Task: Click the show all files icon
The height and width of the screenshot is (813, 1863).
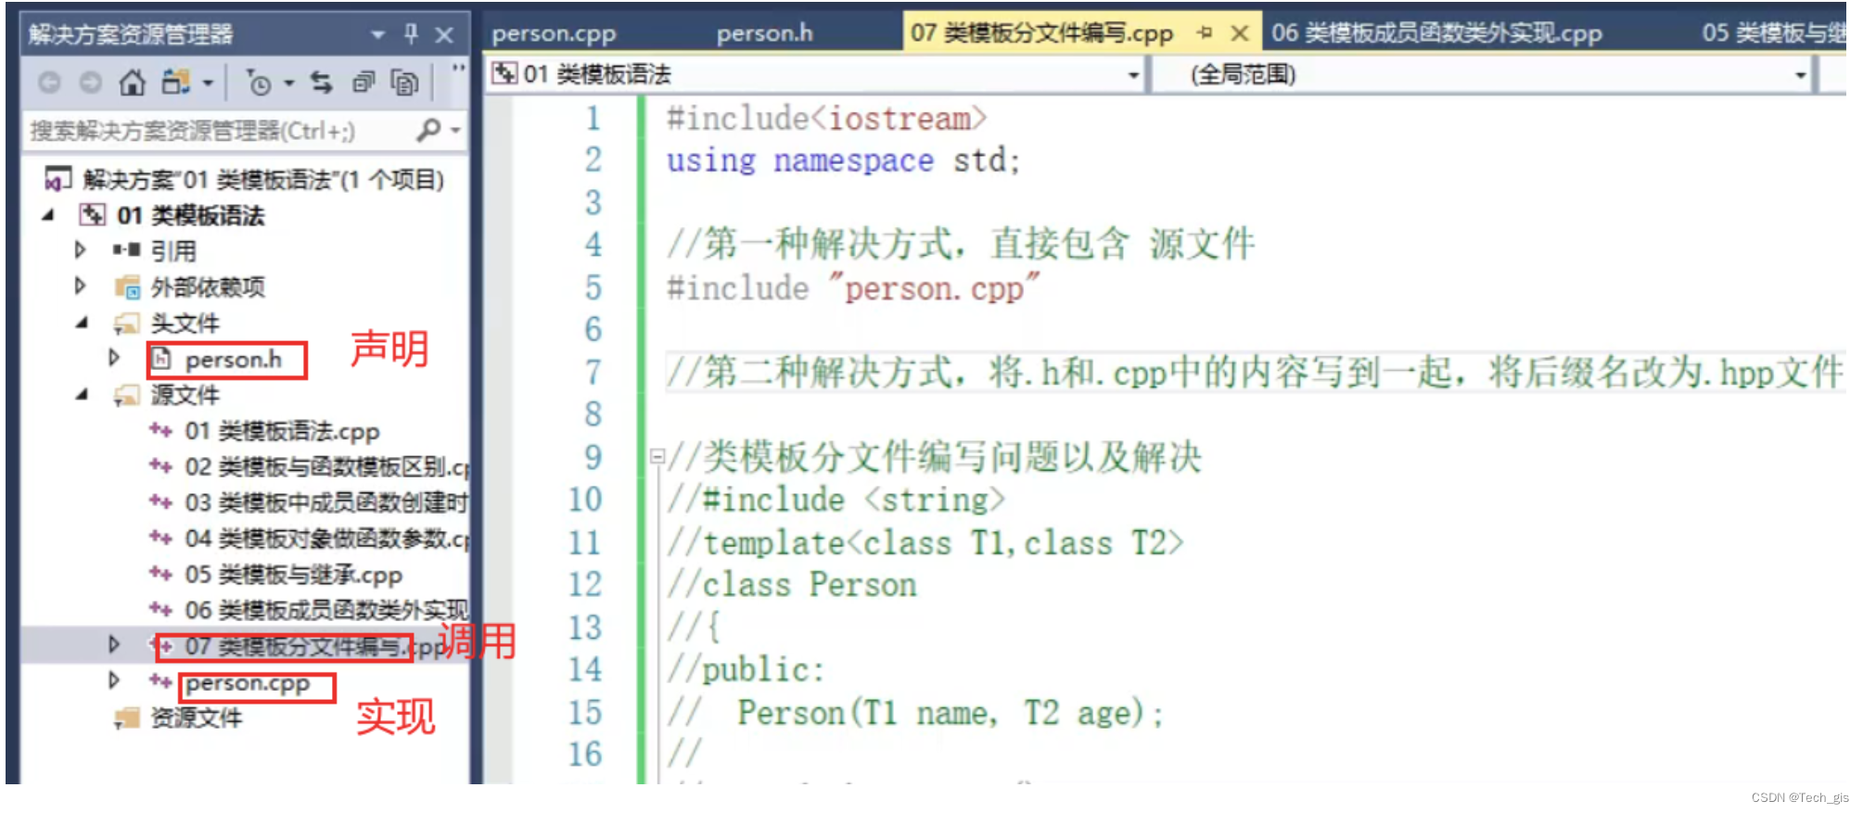Action: 404,83
